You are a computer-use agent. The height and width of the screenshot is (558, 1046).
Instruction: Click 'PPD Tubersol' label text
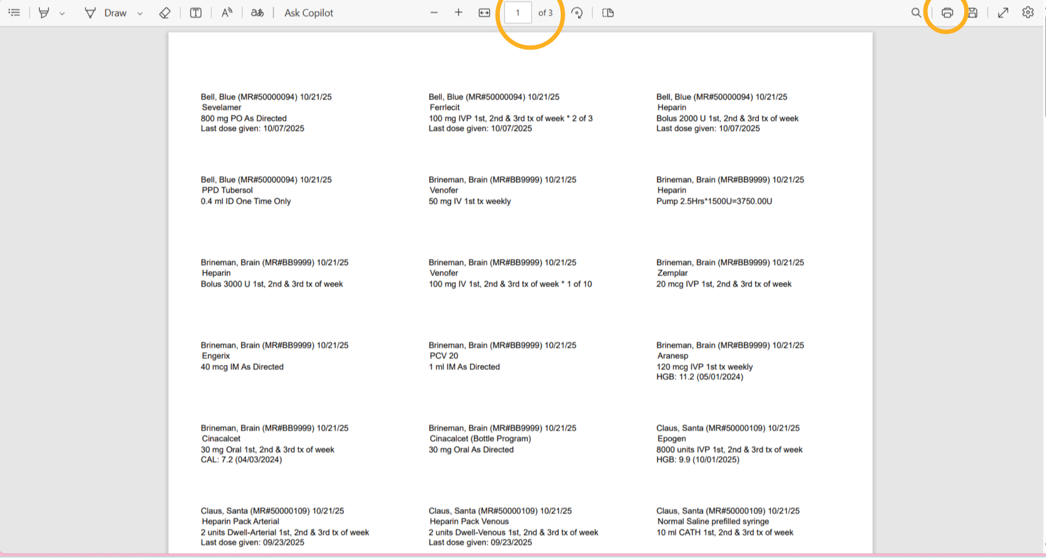pos(227,190)
